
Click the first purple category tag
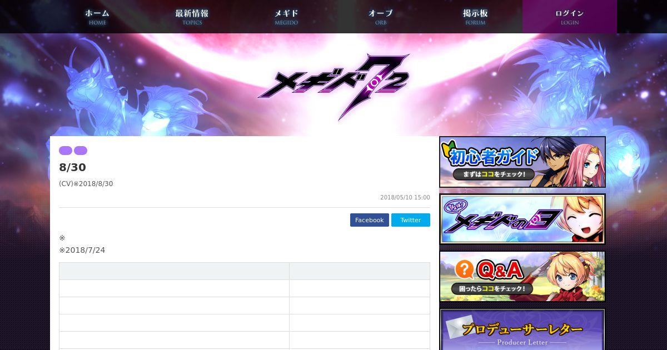pyautogui.click(x=66, y=151)
